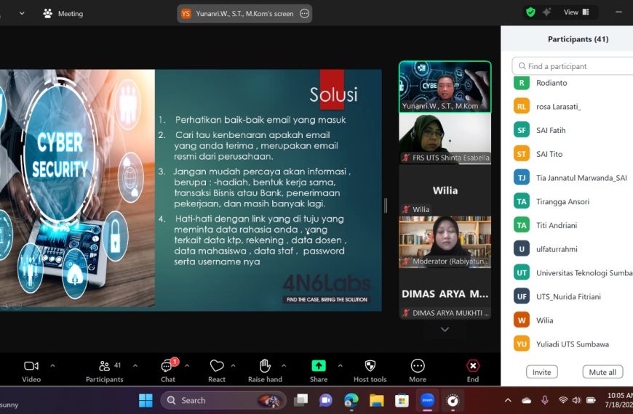Click the React heart icon
The height and width of the screenshot is (414, 633).
pos(217,365)
